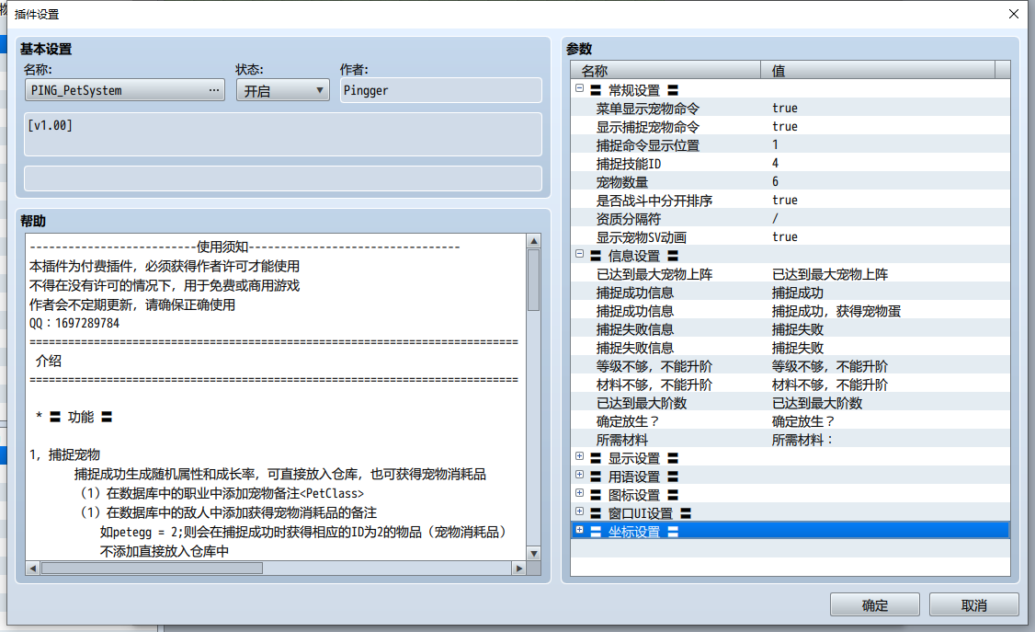
Task: Select the 捕捉技能ID parameter row
Action: tap(790, 164)
